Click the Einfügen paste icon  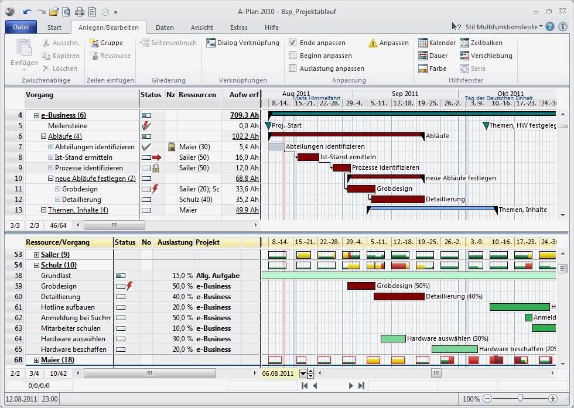coord(23,48)
